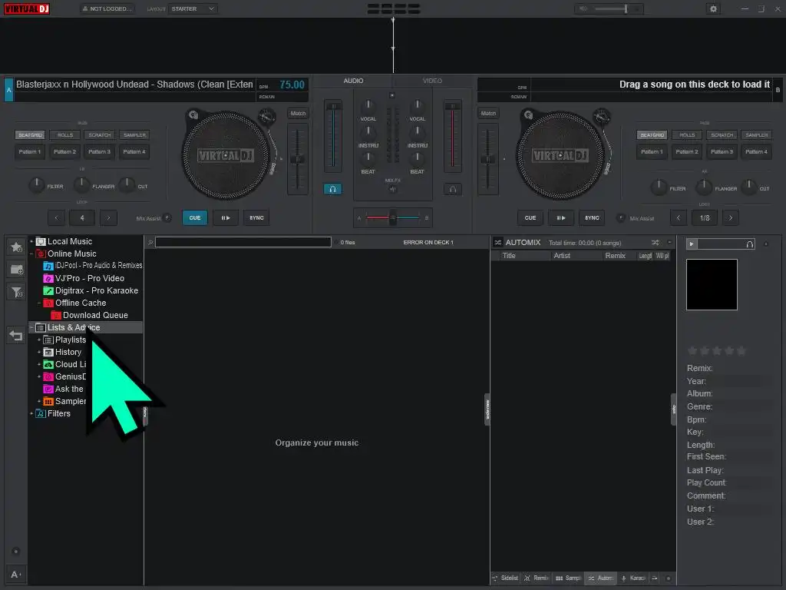Collapse the Lists & Advice node
Viewport: 786px width, 590px height.
click(31, 327)
